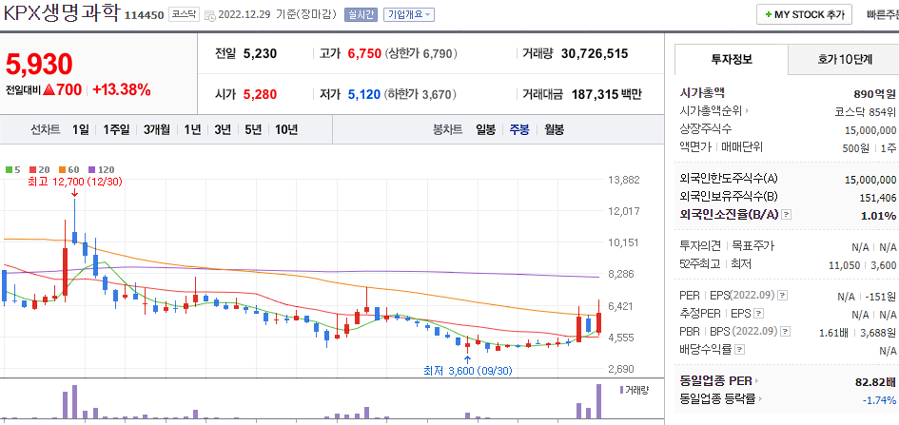Screen dimensions: 899x425
Task: Open help icon beside 추정PER EPS
Action: [758, 314]
